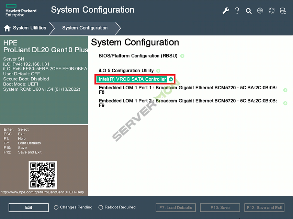Open the magnifier search icon

click(x=249, y=11)
